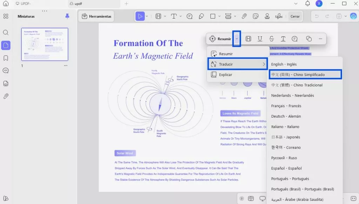Select page 1 thumbnail
This screenshot has height=204, width=359.
(45, 44)
